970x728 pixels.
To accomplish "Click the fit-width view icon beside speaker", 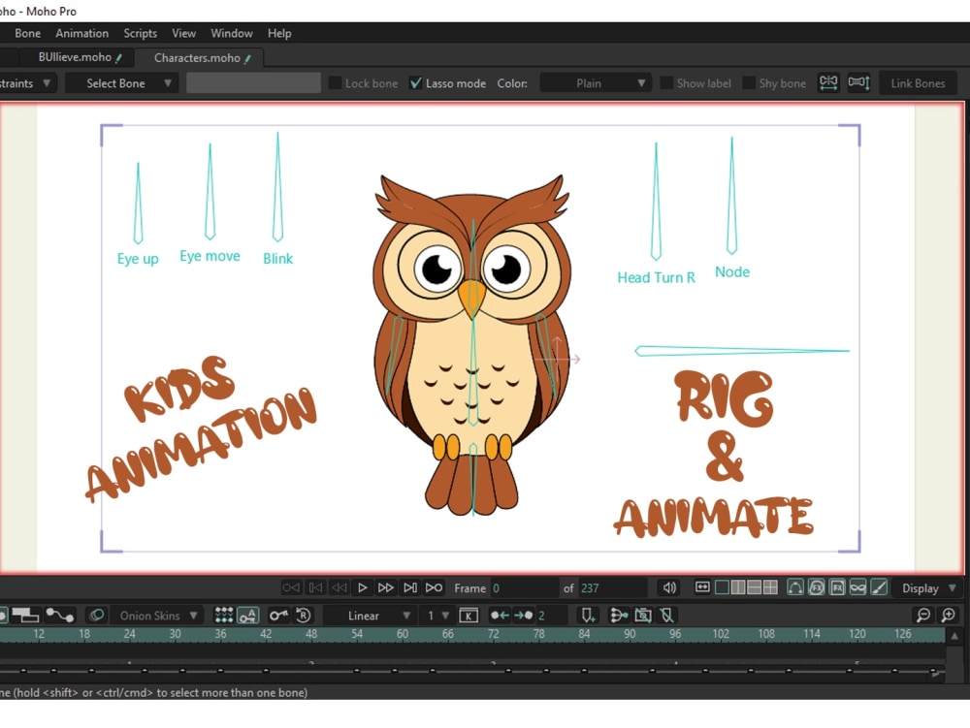I will (702, 587).
